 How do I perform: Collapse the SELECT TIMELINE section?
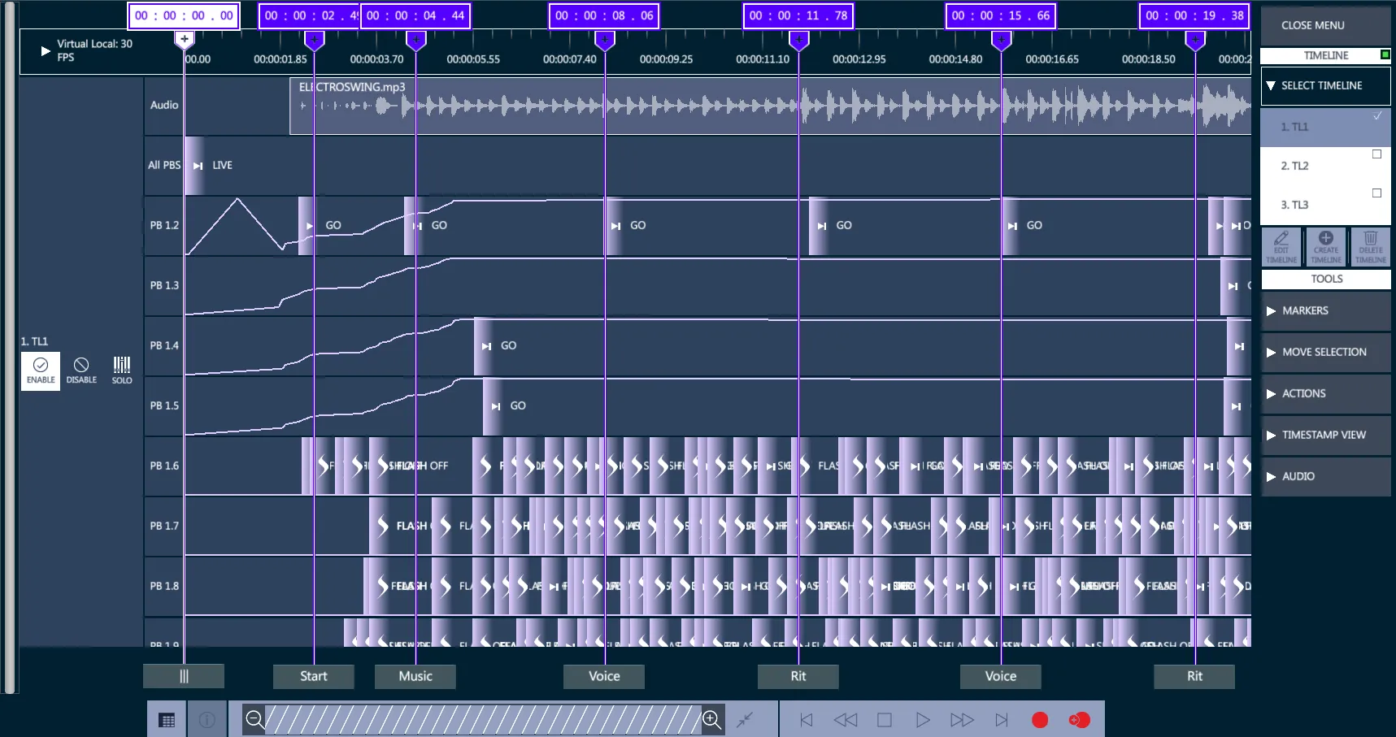1325,85
